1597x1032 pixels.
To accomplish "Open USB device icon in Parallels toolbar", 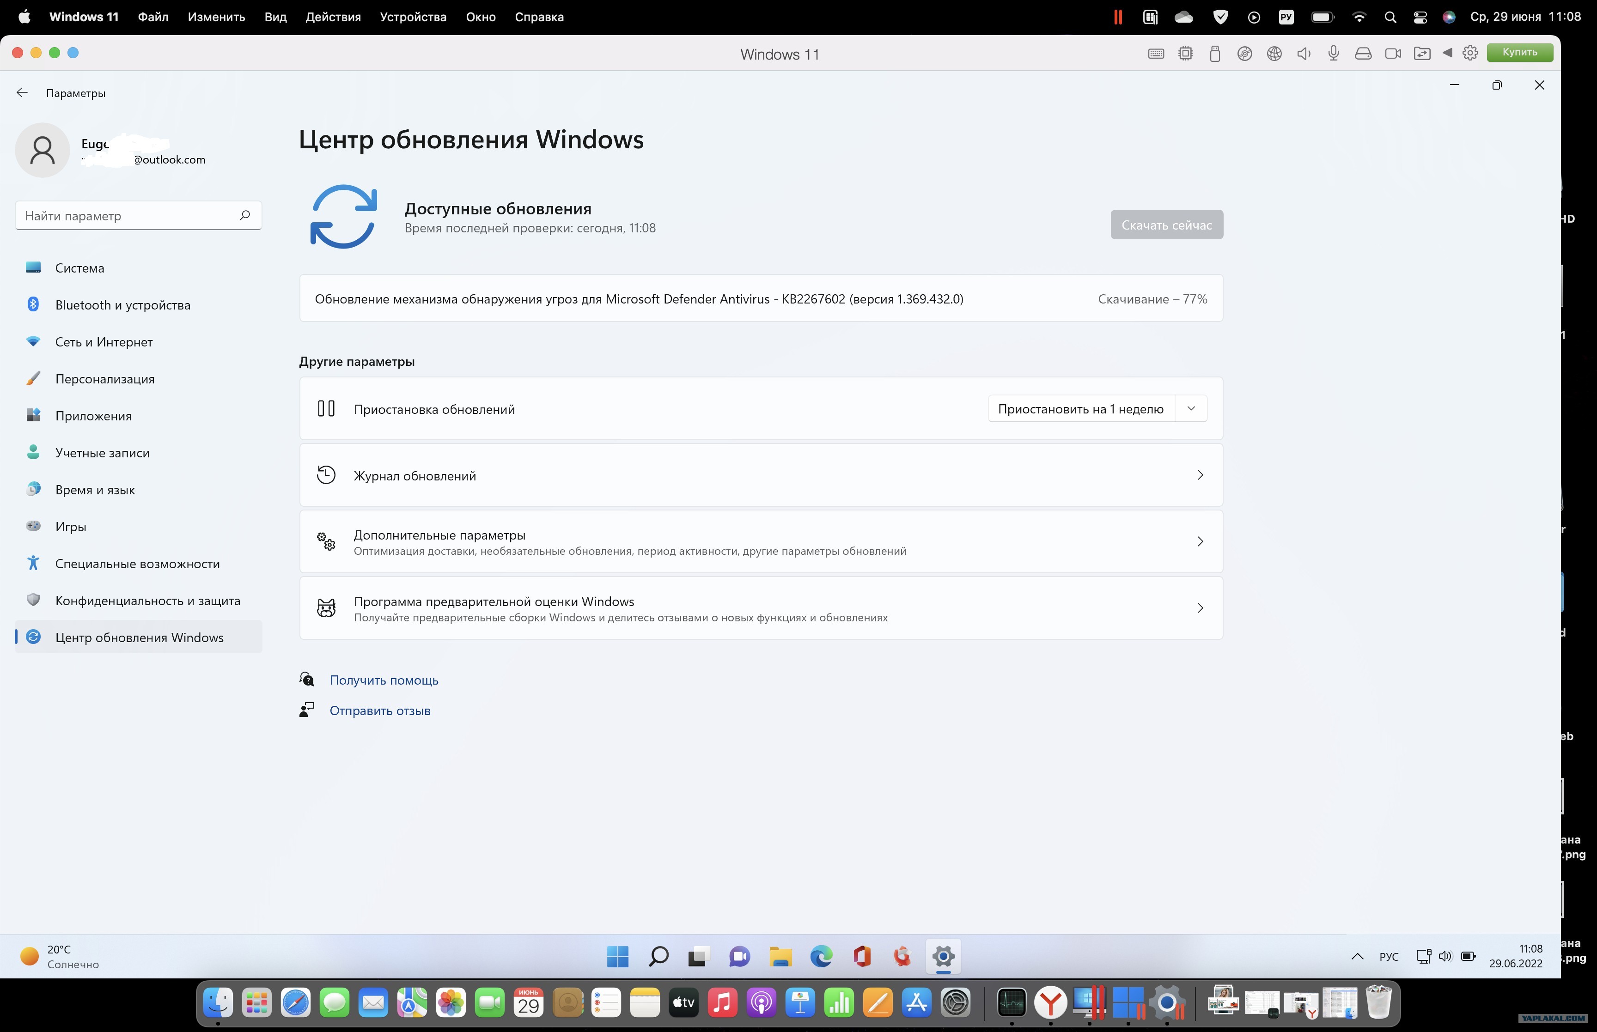I will [1215, 54].
